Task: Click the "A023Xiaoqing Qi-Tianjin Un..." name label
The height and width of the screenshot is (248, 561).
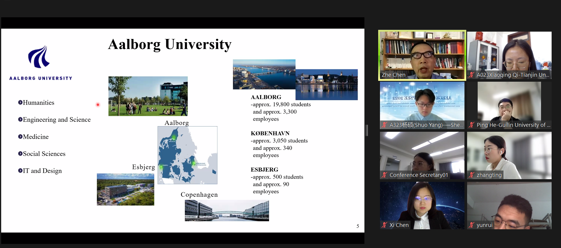Action: coord(513,75)
